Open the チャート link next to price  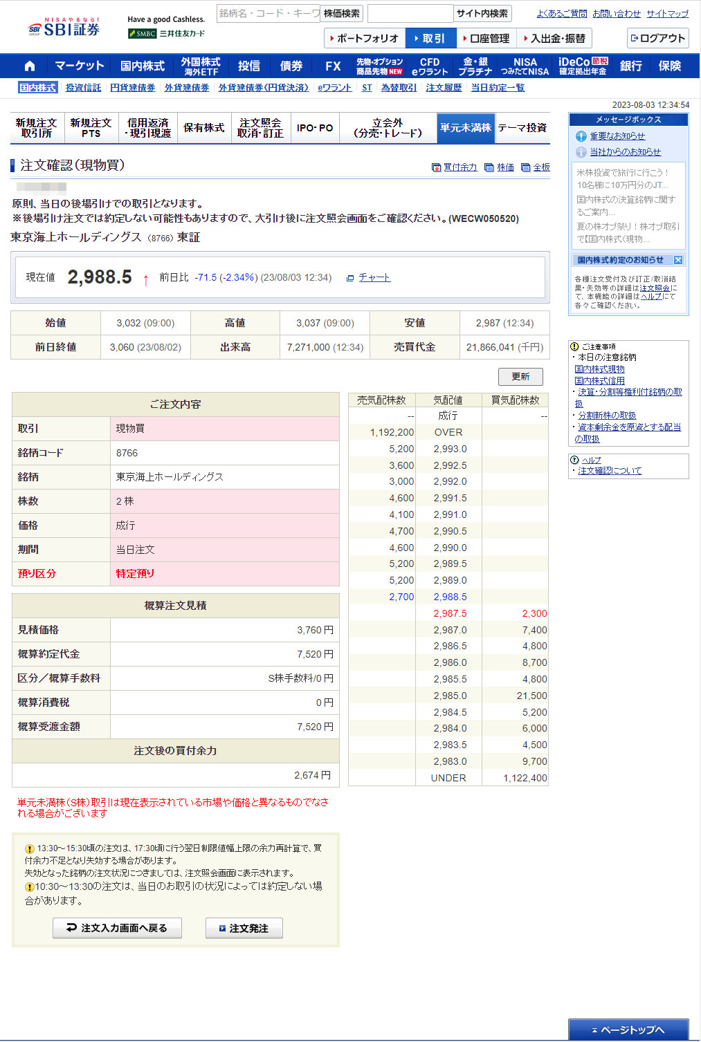374,277
